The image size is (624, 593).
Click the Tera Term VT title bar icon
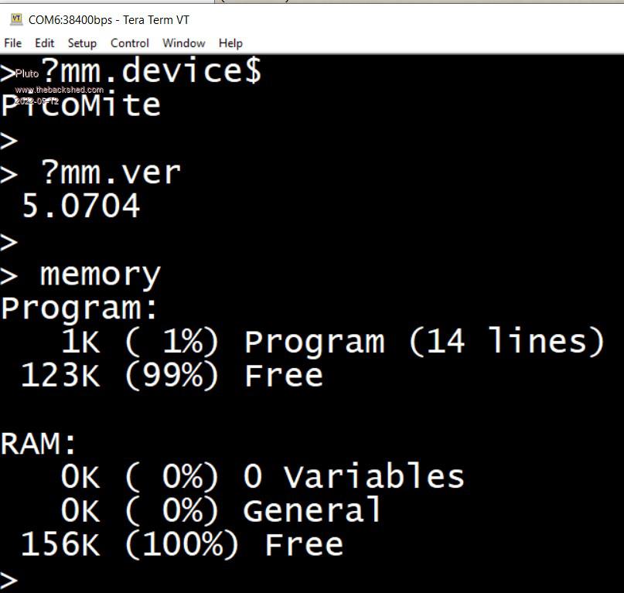16,19
